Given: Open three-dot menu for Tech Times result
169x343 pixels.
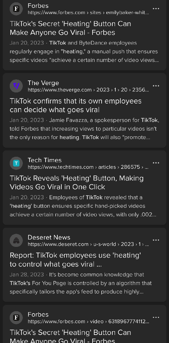Looking at the screenshot, I should pyautogui.click(x=156, y=163).
